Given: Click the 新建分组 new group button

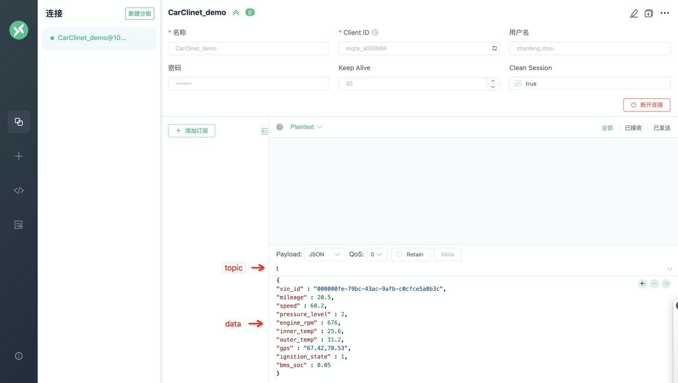Looking at the screenshot, I should [x=140, y=14].
